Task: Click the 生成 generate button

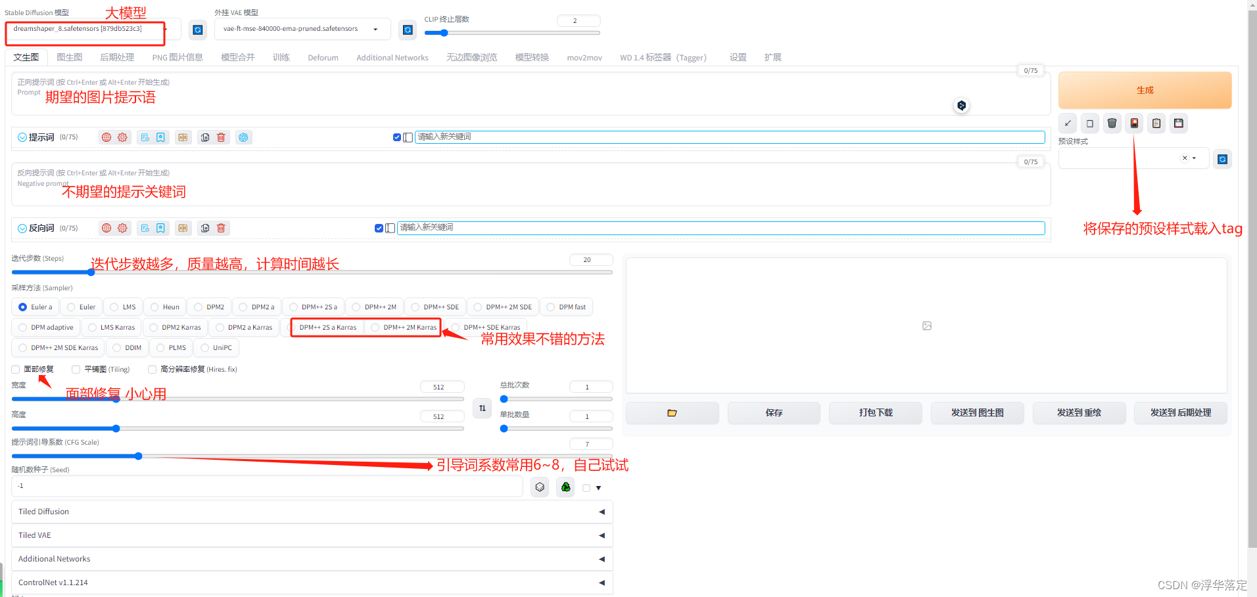Action: click(1145, 90)
